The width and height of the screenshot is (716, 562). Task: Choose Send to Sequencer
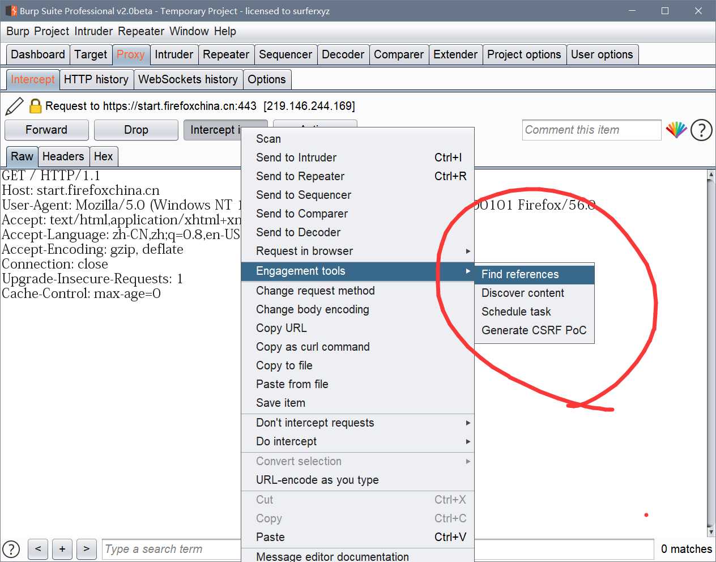coord(357,195)
